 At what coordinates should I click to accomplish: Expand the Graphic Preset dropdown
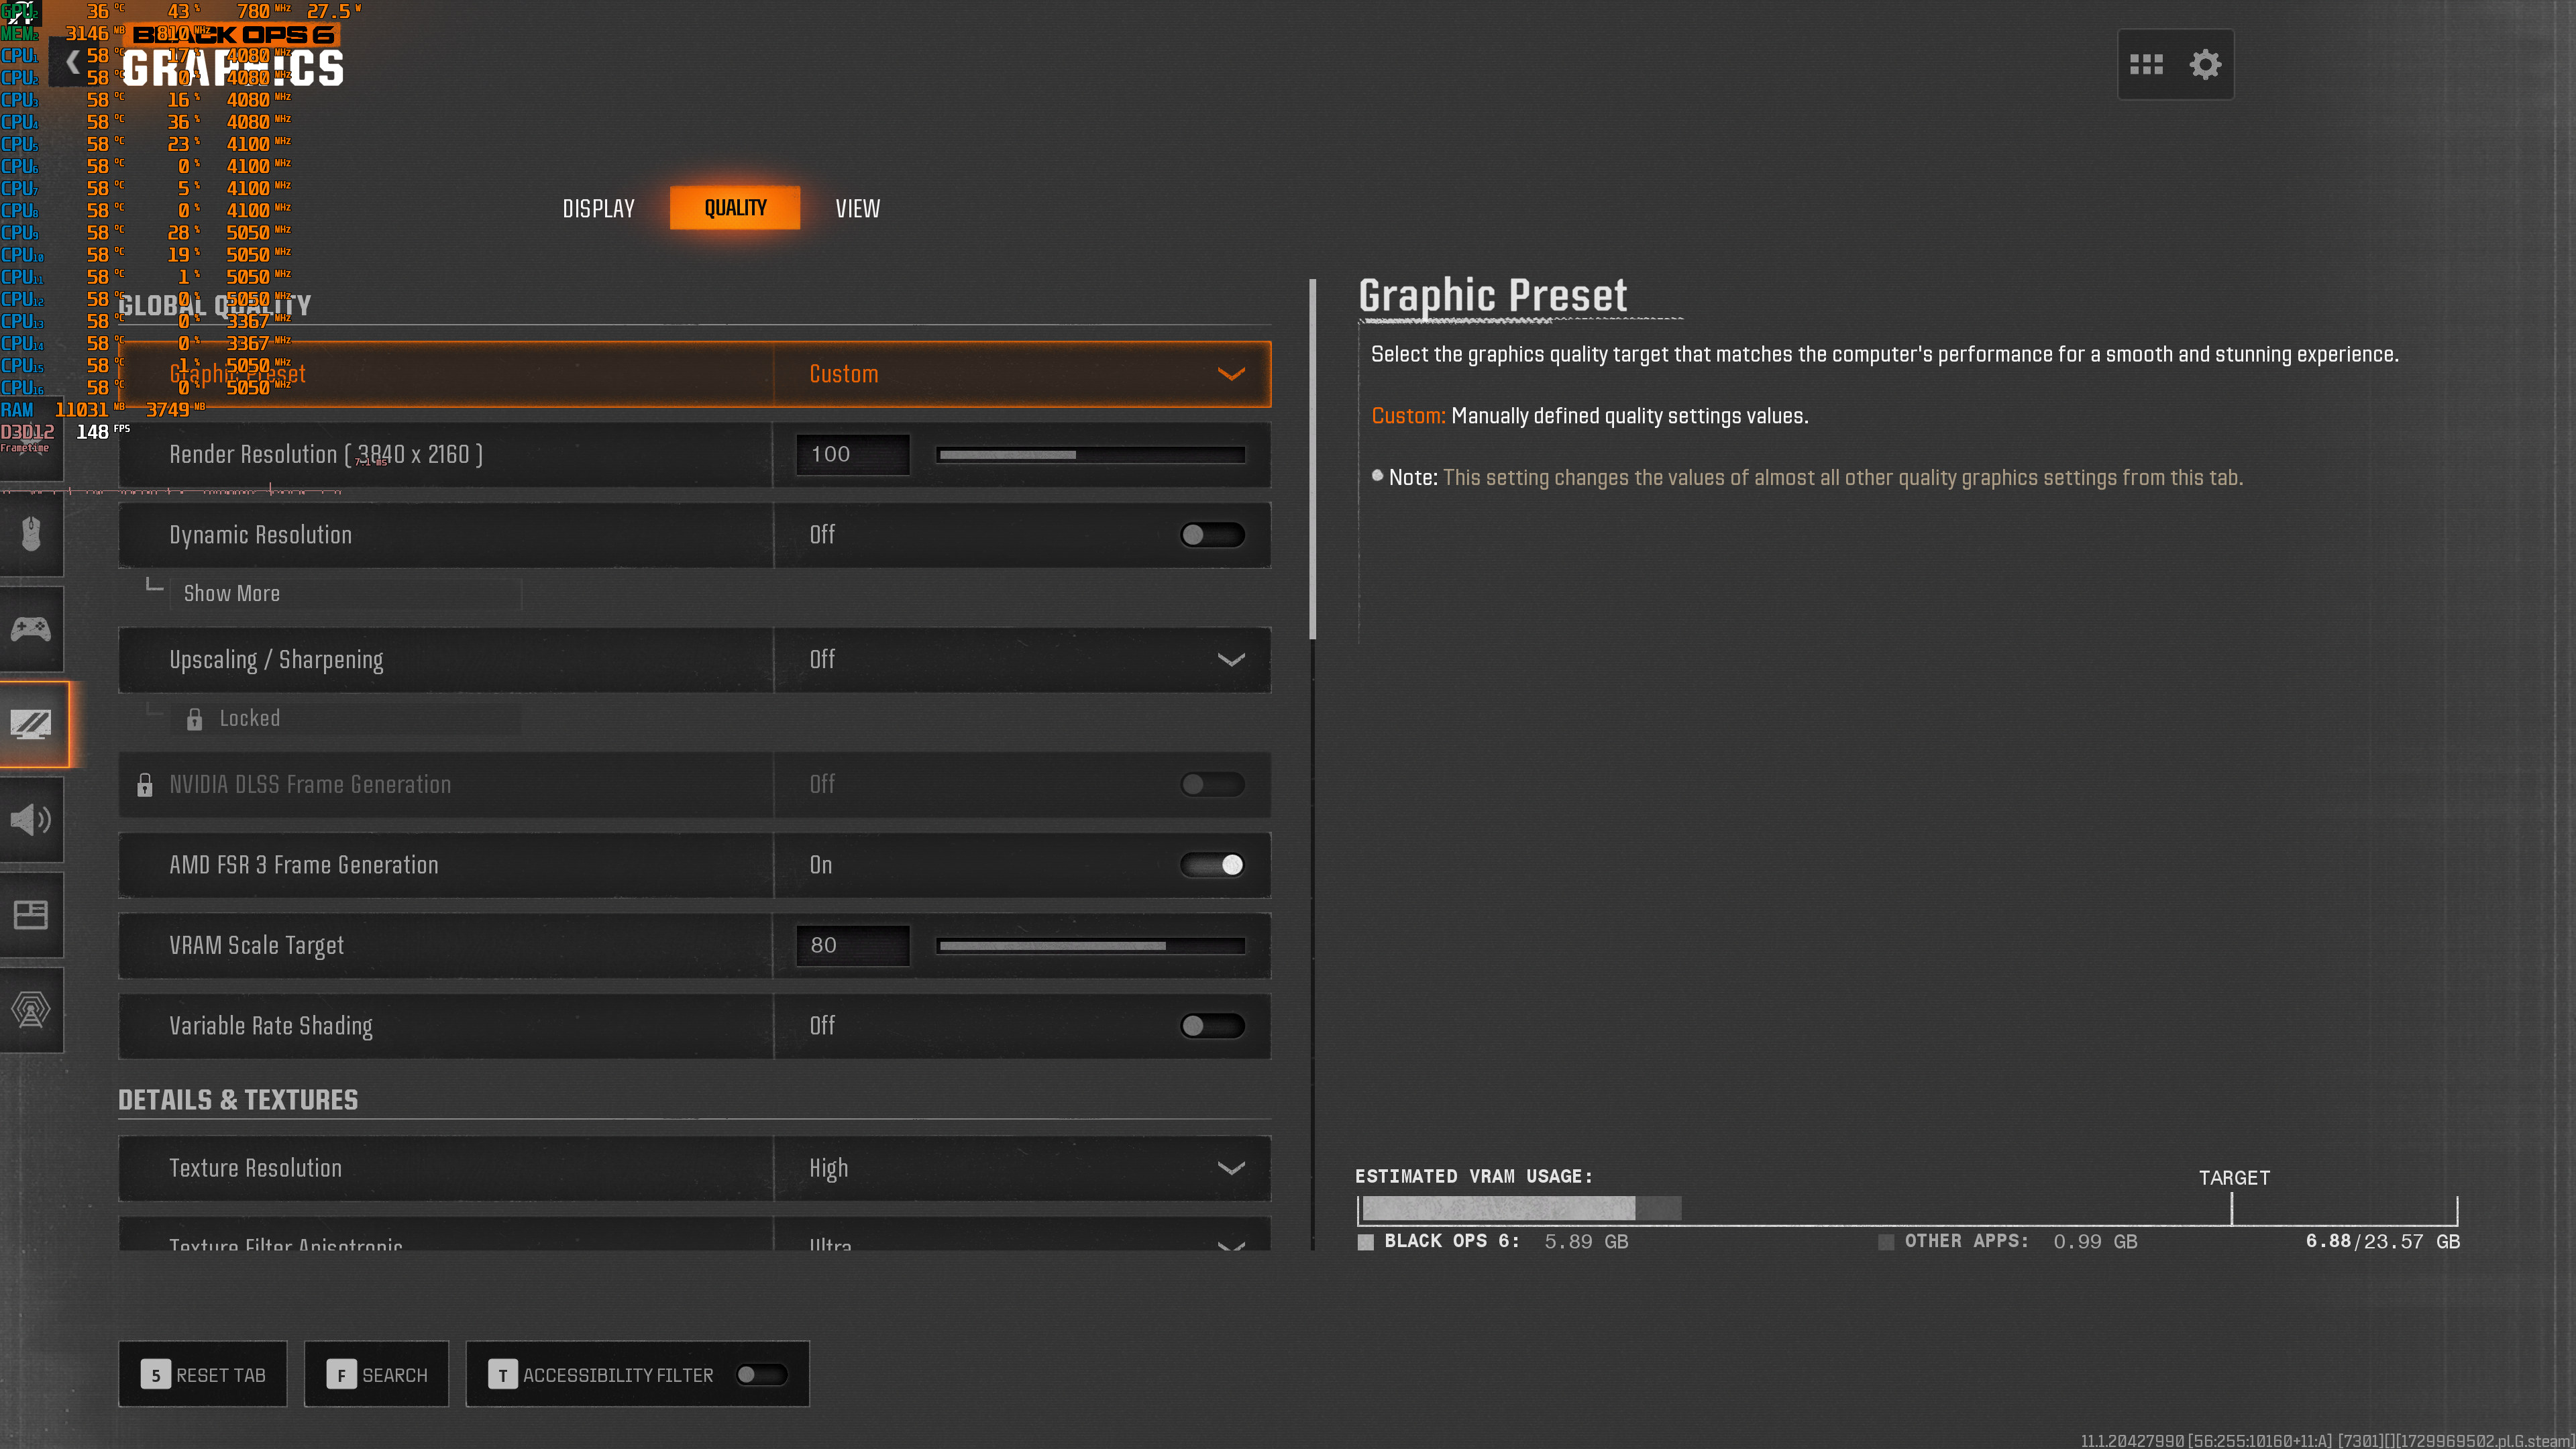[1021, 374]
